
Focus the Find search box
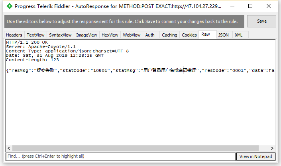tap(121, 156)
